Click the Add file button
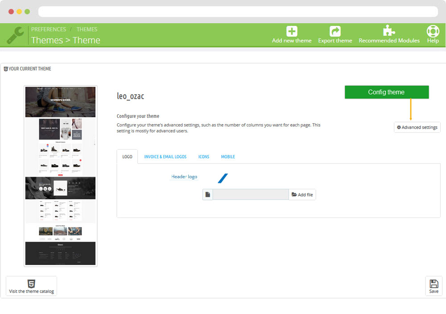Image resolution: width=446 pixels, height=314 pixels. tap(302, 195)
